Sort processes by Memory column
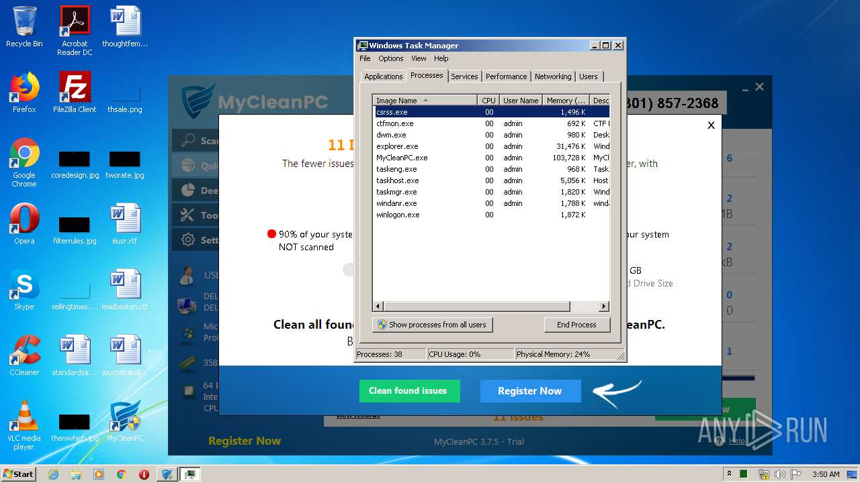Image resolution: width=860 pixels, height=483 pixels. click(566, 101)
